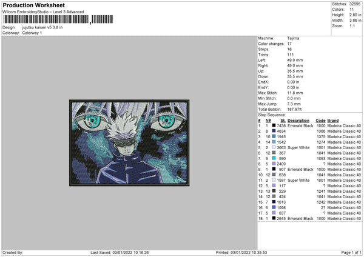This screenshot has width=364, height=257.
Task: Click the black swatch in stop row 1
Action: pos(274,125)
